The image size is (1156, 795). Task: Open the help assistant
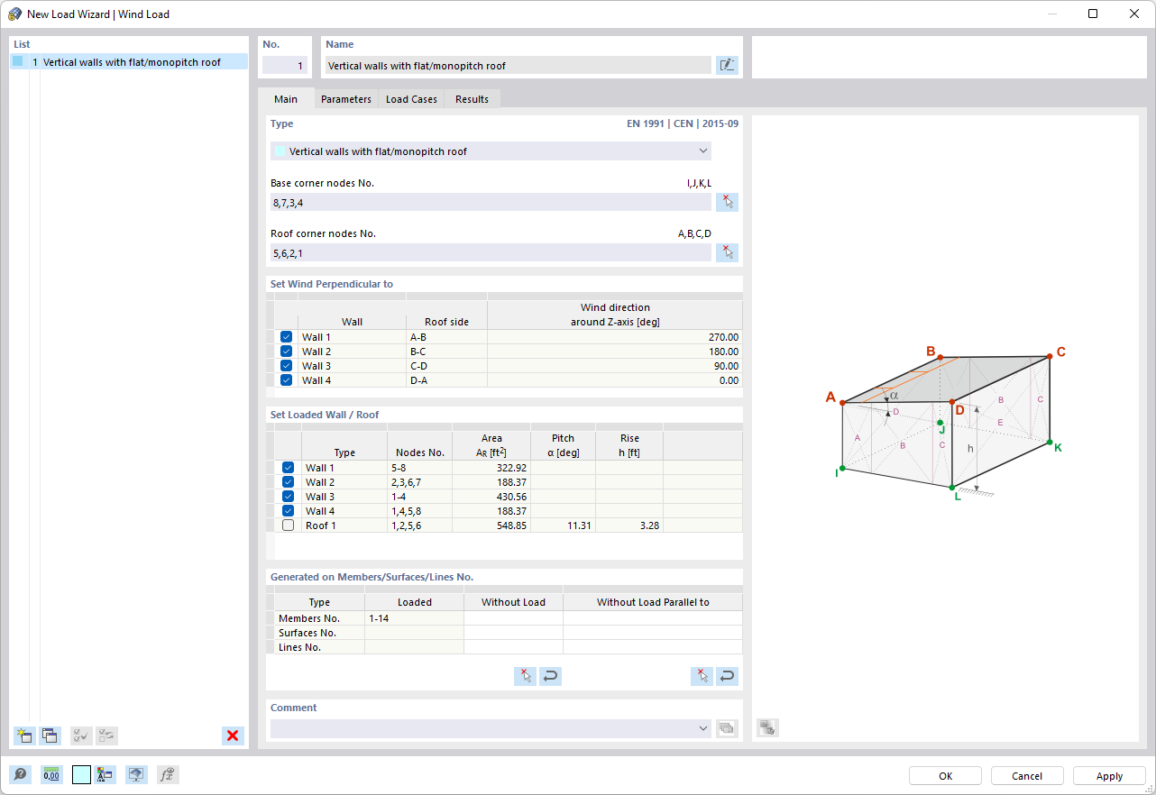click(20, 774)
